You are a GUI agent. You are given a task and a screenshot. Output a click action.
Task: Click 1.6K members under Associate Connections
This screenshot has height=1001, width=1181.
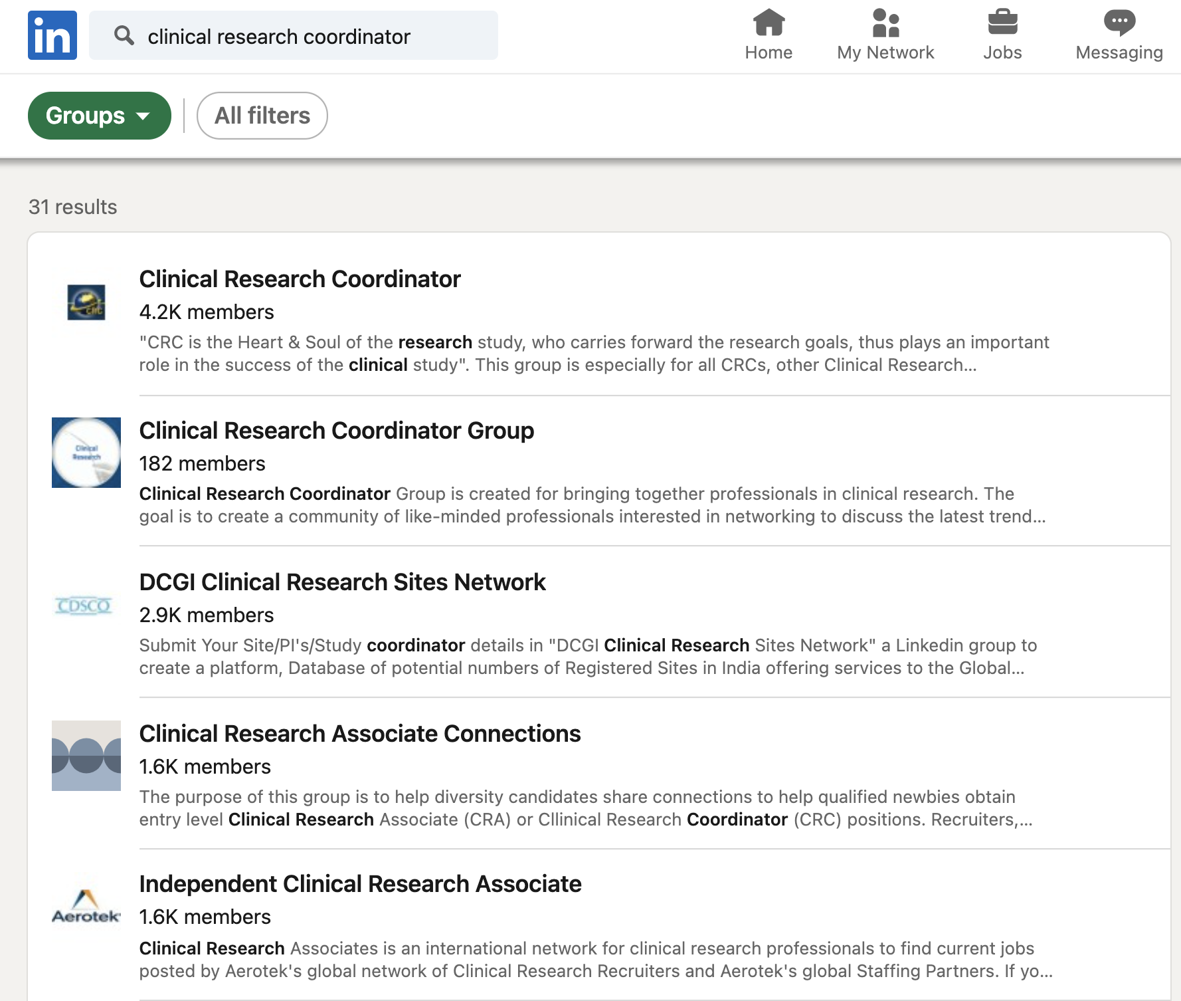pos(205,766)
